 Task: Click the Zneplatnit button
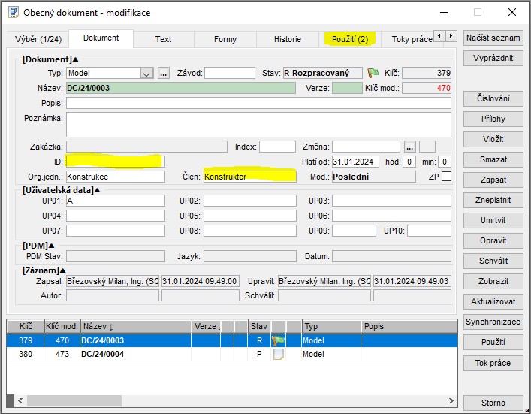(493, 200)
